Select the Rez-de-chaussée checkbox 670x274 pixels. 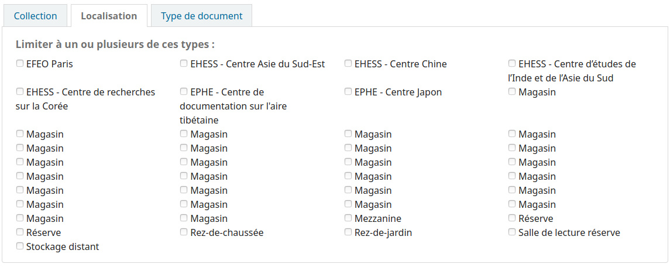tap(184, 232)
